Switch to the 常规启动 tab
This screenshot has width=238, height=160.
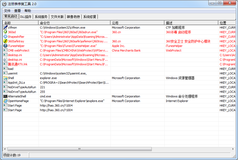[x=11, y=16]
